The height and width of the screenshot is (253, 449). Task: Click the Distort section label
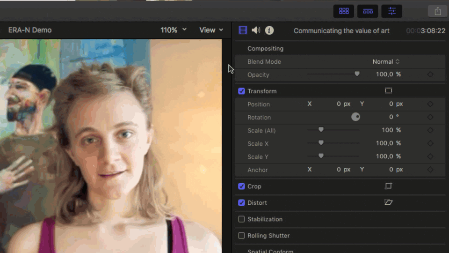pos(257,203)
